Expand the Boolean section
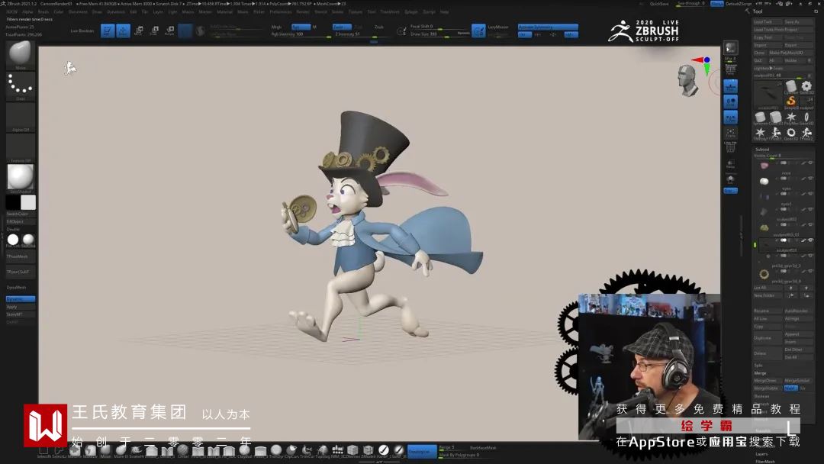Viewport: 824px width, 464px height. point(761,396)
